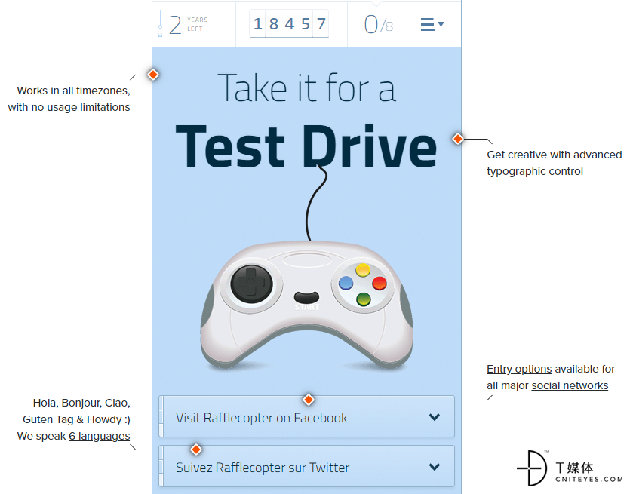Click the orange marker above Twitter entry
This screenshot has height=494, width=630.
pos(196,450)
